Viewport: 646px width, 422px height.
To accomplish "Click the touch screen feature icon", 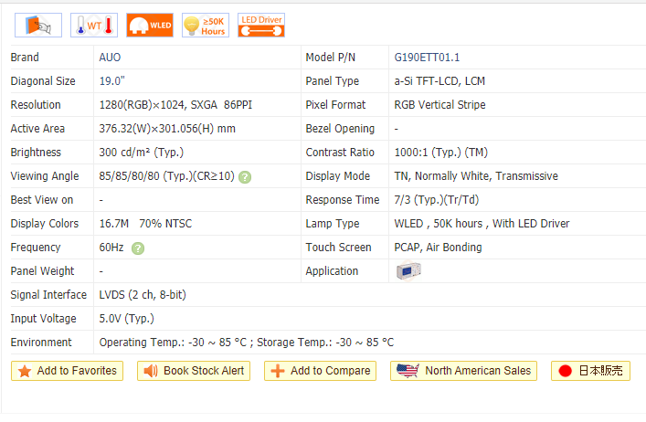I will click(38, 25).
